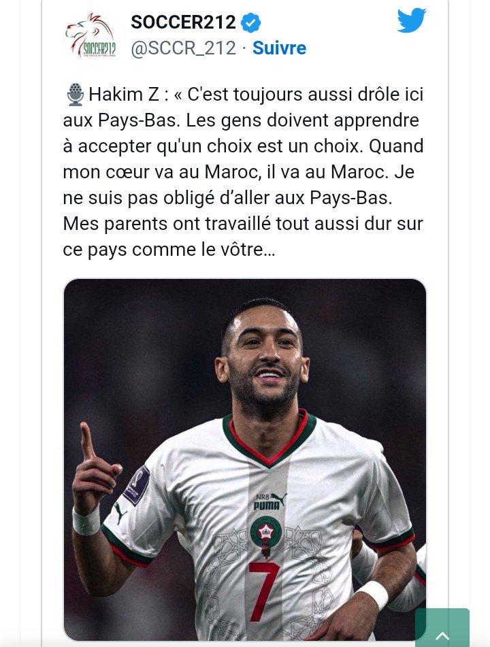The image size is (490, 647).
Task: Click the number 7 on the jersey
Action: [x=264, y=591]
